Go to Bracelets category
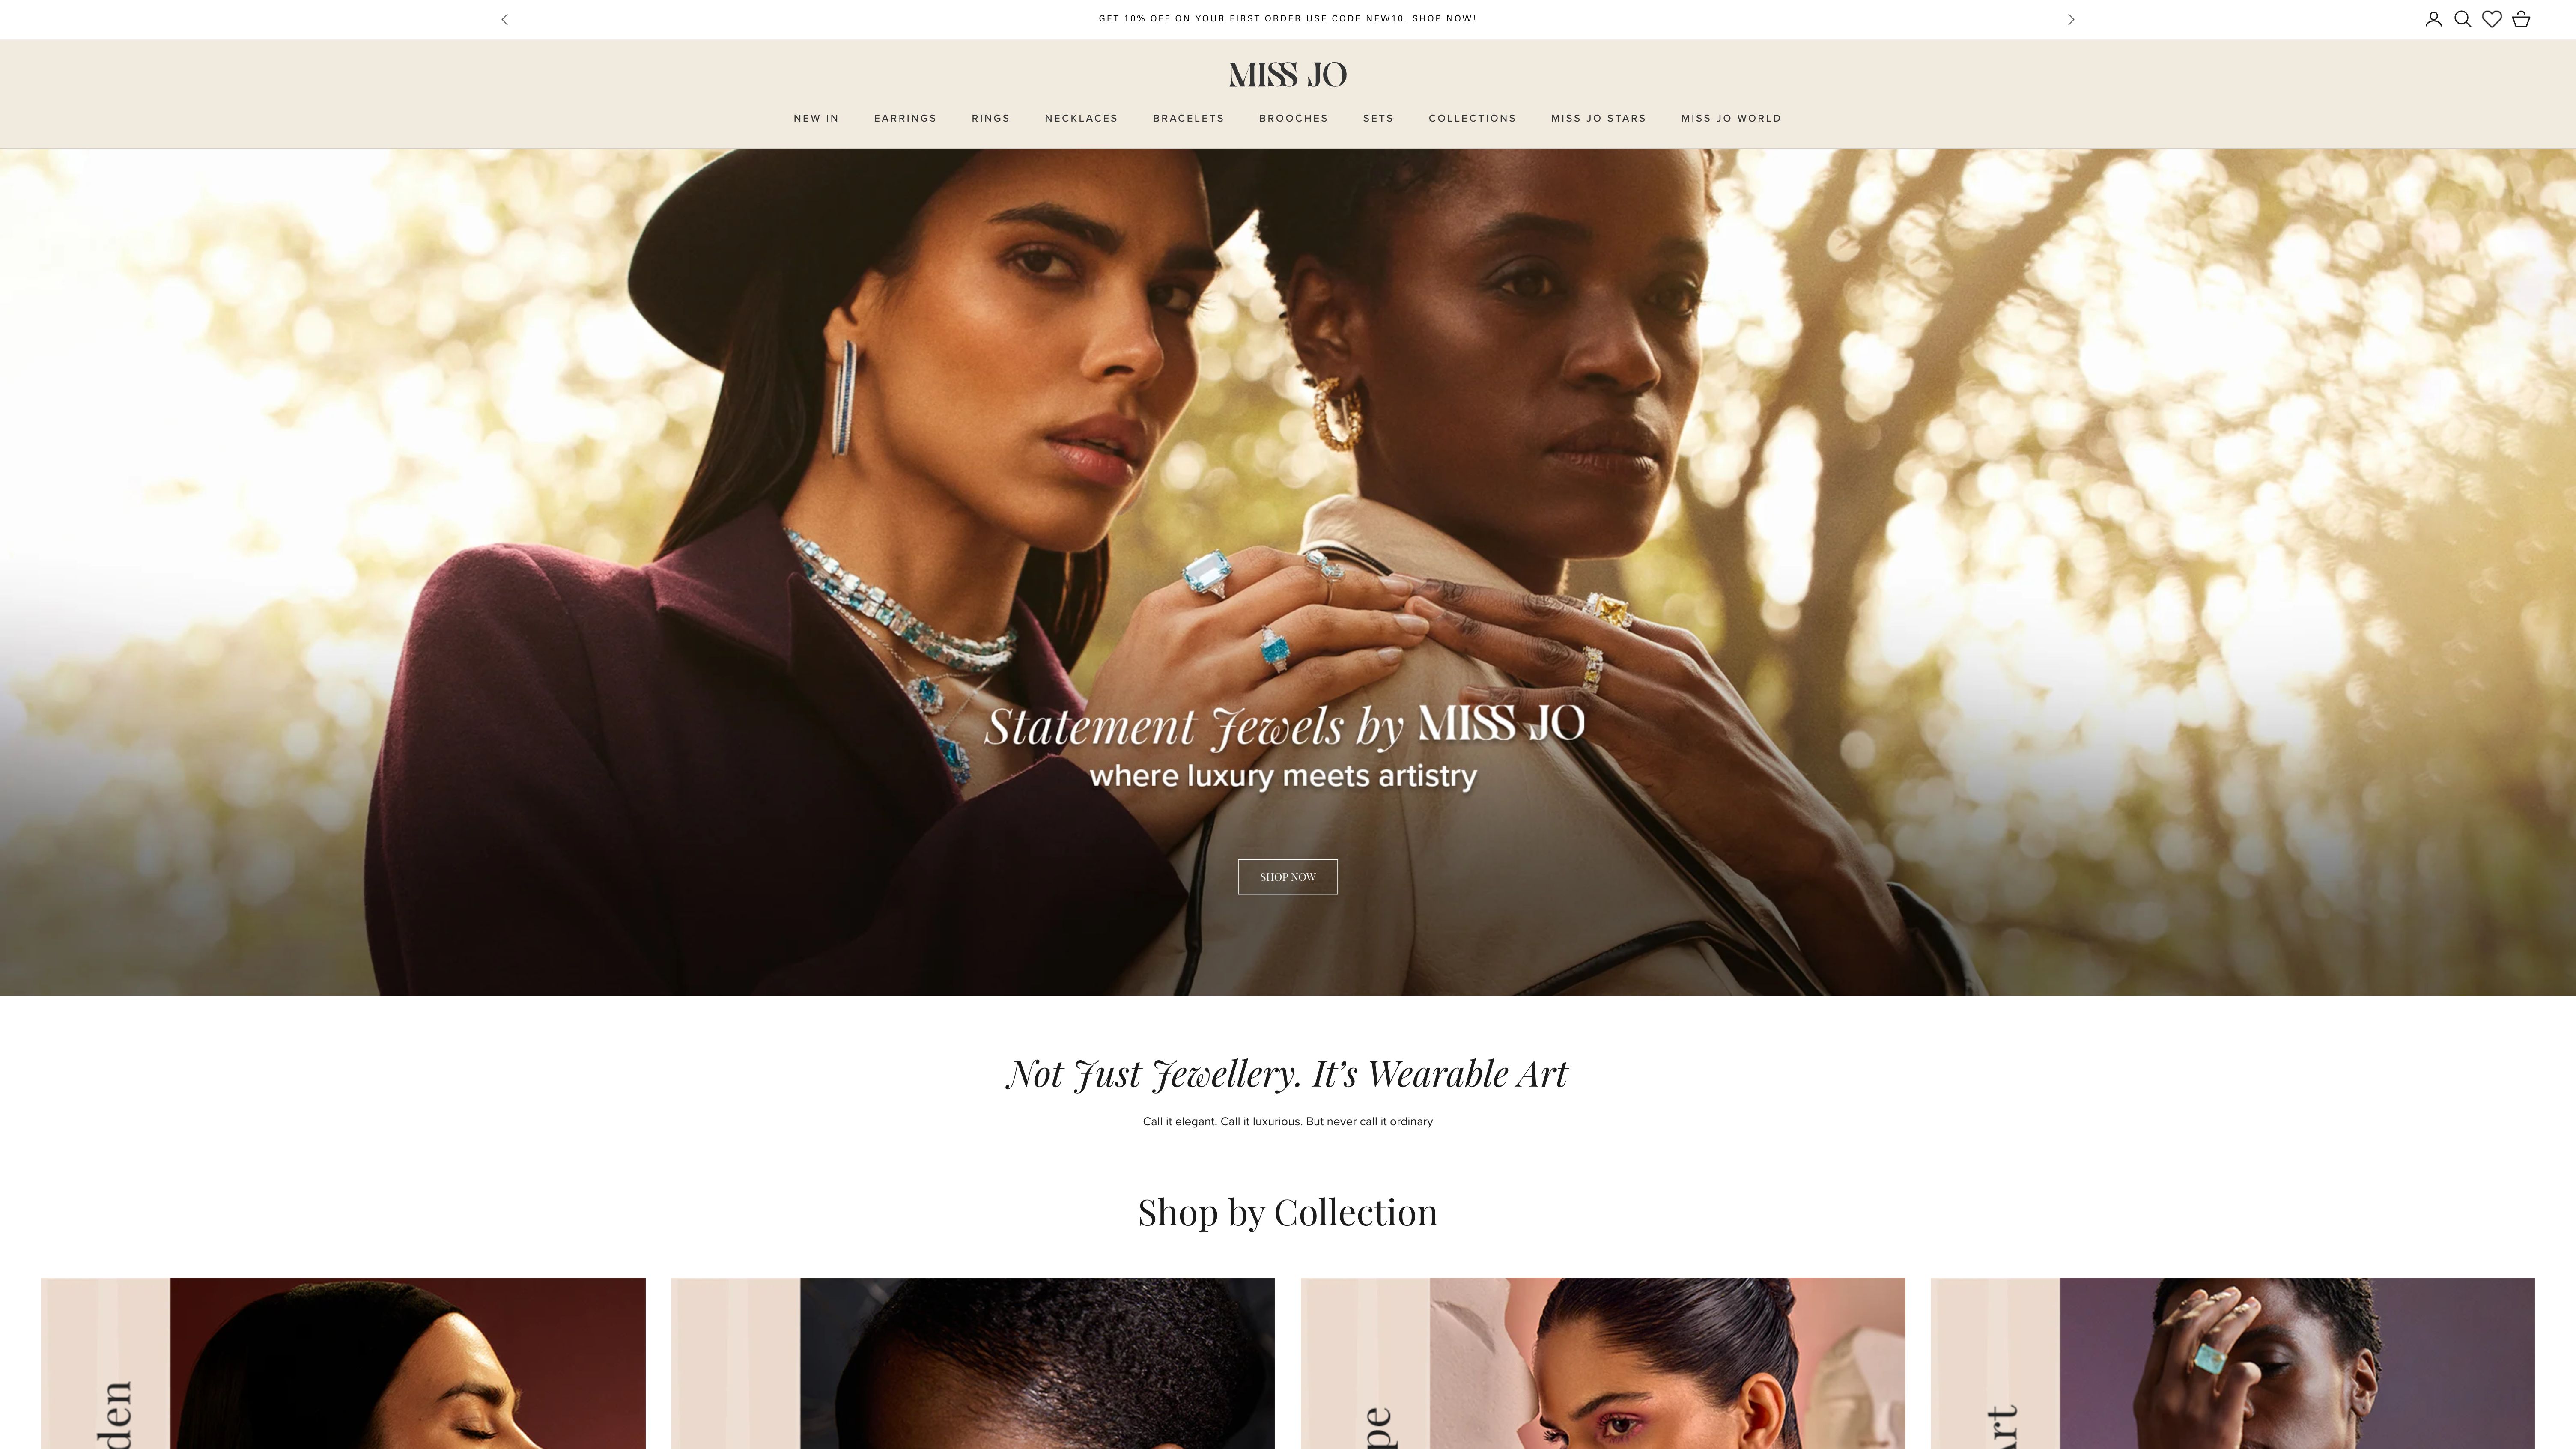 click(x=1188, y=118)
